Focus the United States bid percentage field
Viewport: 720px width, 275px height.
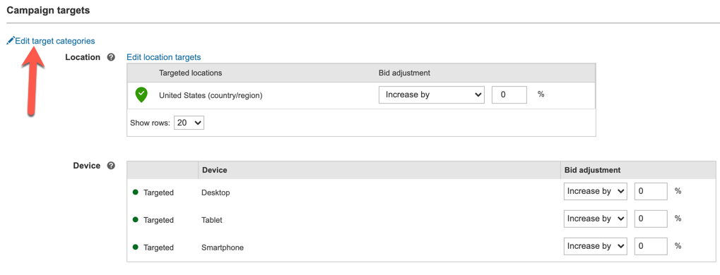tap(509, 95)
